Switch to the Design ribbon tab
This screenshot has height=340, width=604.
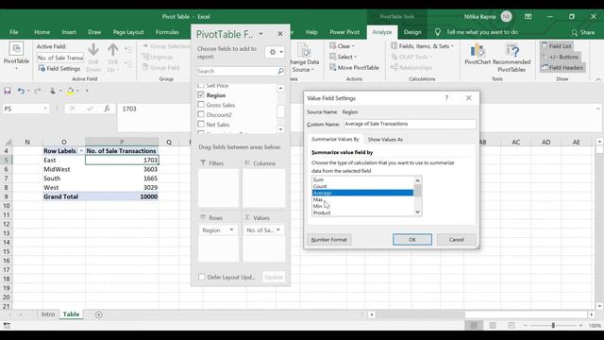(x=412, y=32)
